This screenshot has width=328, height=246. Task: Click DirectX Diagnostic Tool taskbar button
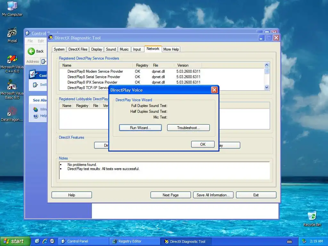point(186,242)
